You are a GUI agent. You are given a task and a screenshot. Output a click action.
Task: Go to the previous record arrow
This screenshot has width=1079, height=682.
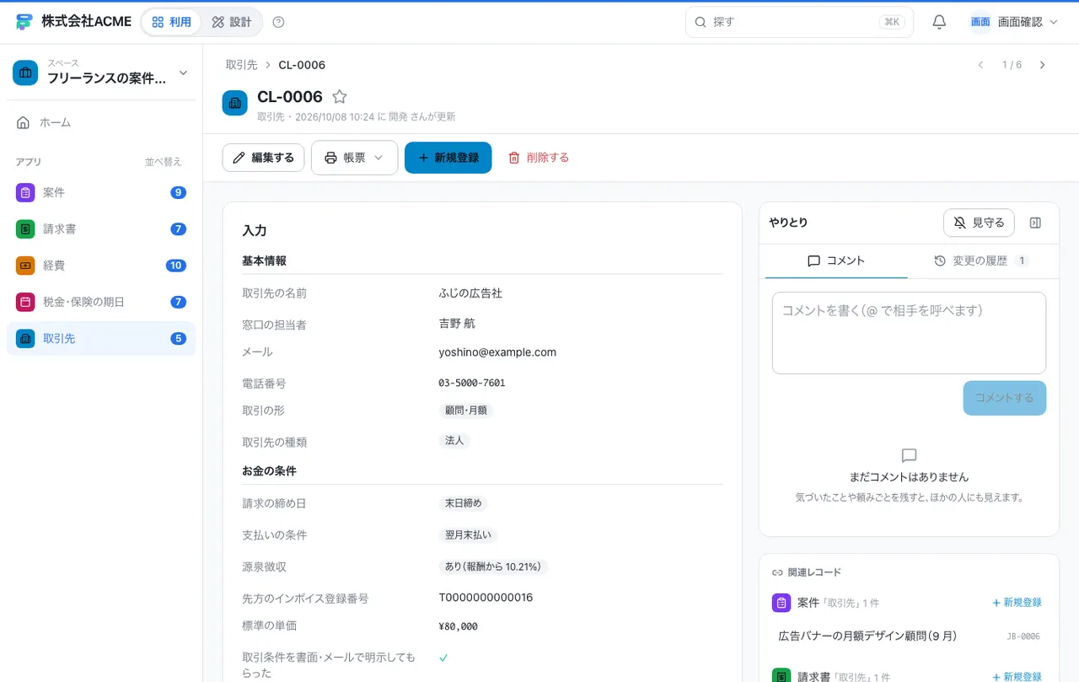point(980,65)
